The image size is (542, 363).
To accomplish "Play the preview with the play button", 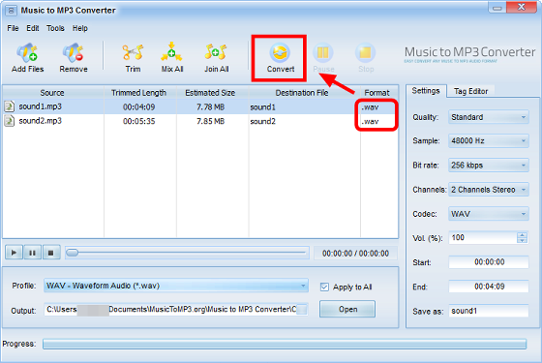I will click(14, 253).
